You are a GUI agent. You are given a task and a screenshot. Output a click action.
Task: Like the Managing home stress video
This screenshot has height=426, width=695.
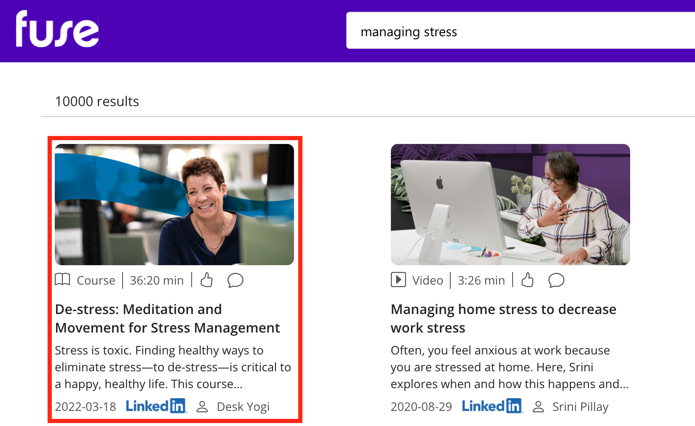click(527, 280)
